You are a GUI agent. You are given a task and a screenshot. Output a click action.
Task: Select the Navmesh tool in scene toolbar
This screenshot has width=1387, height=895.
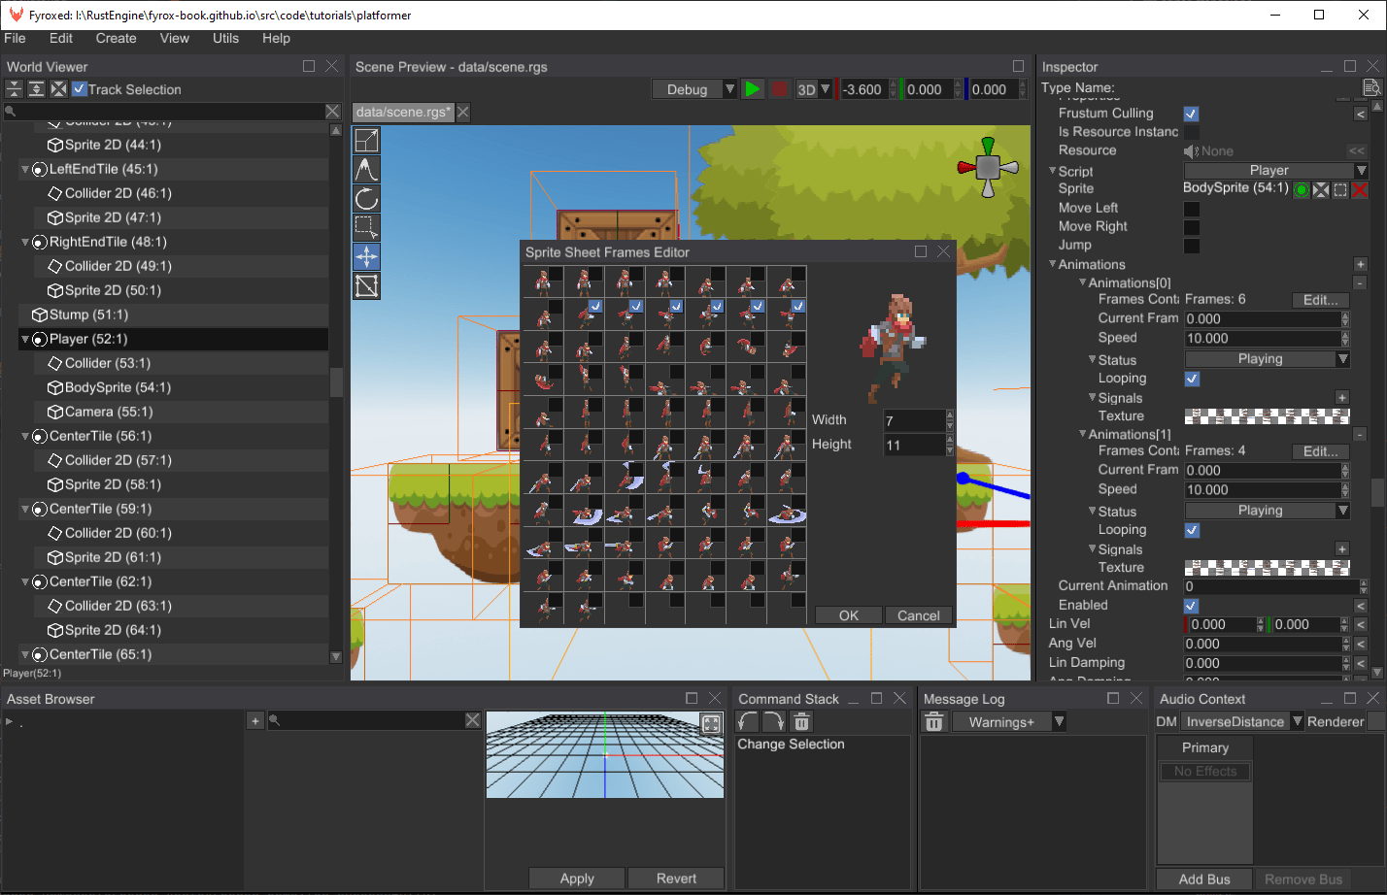(x=366, y=285)
